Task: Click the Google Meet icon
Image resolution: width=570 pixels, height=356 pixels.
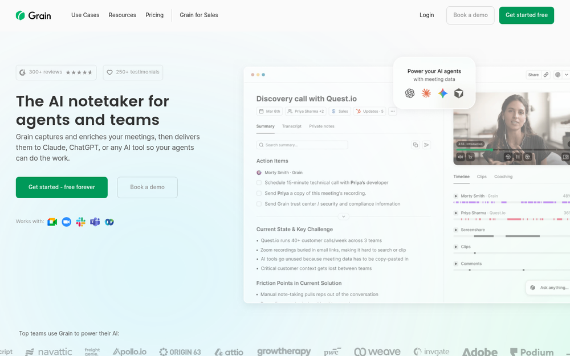Action: click(x=52, y=222)
